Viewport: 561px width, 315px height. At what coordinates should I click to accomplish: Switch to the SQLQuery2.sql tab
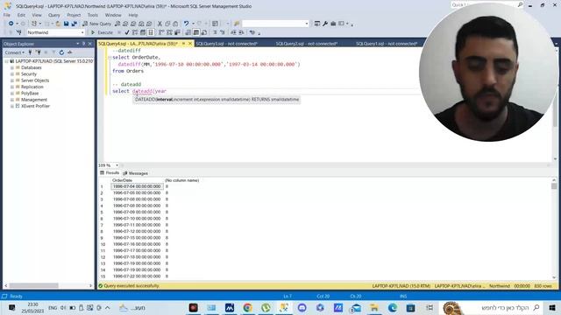pos(307,44)
